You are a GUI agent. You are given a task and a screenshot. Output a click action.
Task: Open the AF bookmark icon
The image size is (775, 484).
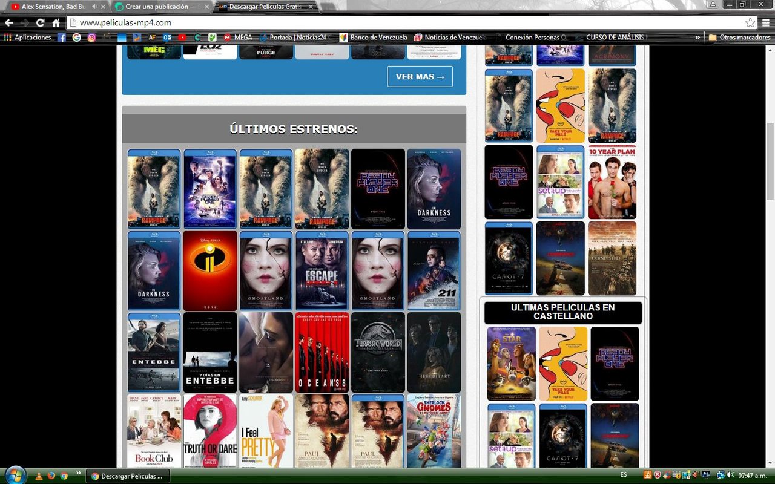(x=152, y=38)
